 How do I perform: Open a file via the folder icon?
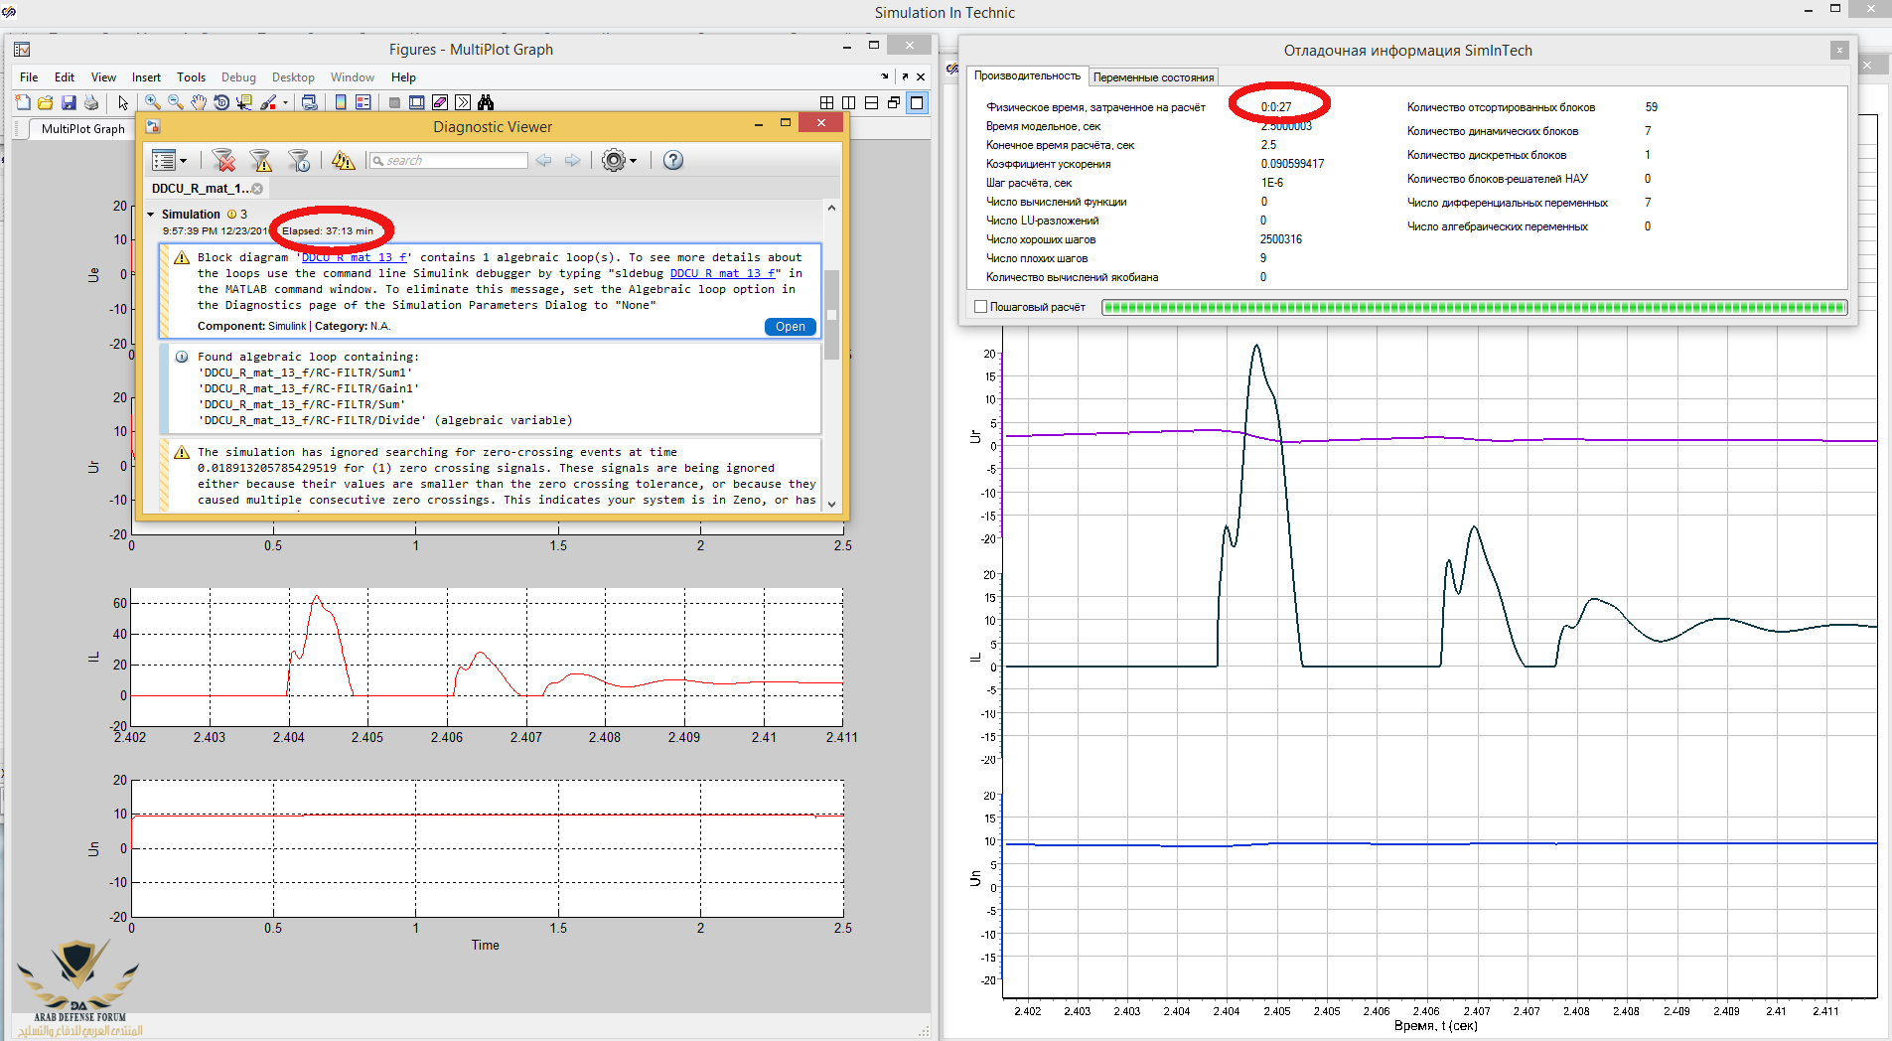tap(46, 102)
